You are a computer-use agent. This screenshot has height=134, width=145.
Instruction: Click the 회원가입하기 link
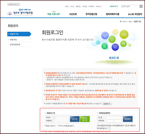(x=50, y=126)
